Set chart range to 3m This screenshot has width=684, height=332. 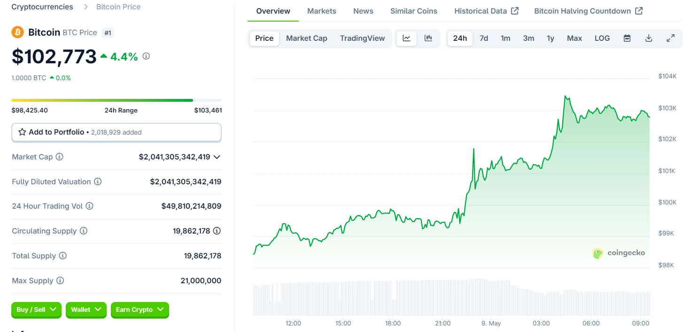click(529, 38)
